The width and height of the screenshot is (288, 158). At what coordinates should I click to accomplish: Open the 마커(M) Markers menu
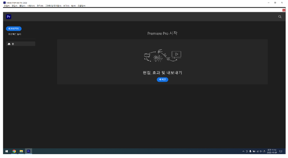click(x=40, y=6)
